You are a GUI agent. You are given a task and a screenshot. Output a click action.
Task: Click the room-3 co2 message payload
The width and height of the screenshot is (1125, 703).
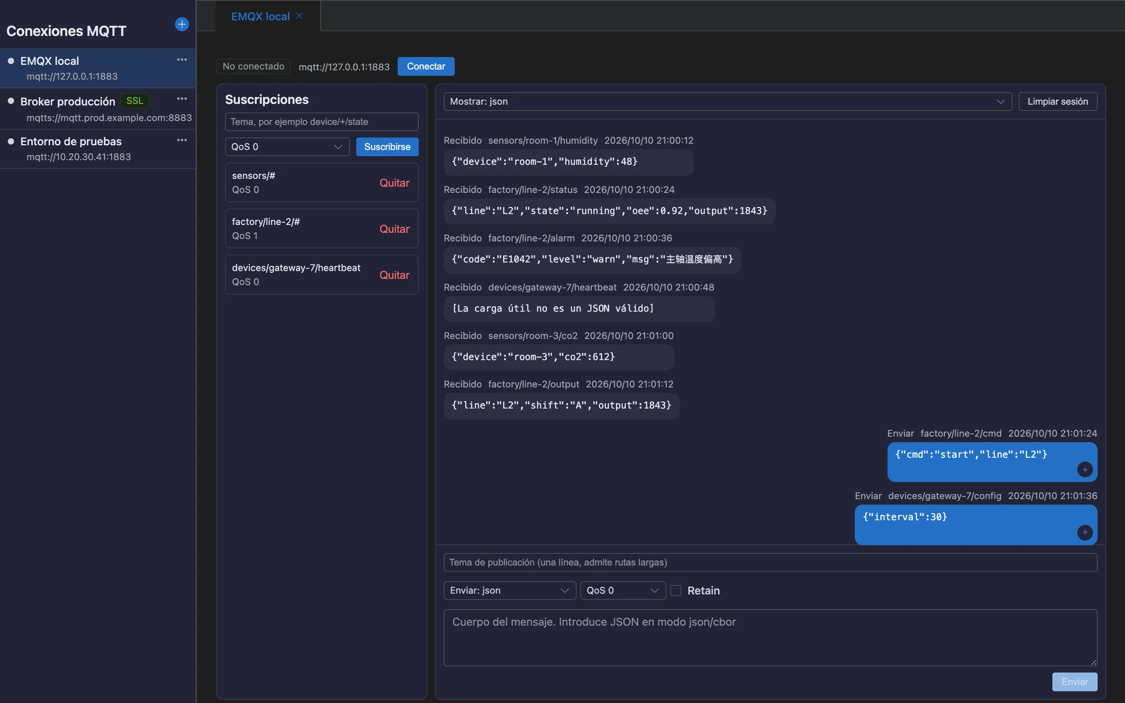point(559,357)
